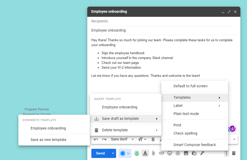Expand compose window to full screen
Screen dimensions: 247x160
coord(229,12)
